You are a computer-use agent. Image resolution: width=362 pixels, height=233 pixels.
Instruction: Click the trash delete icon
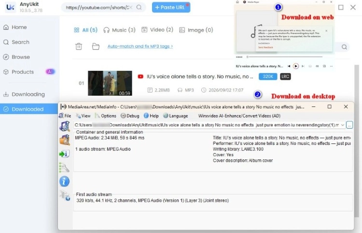coord(79,46)
